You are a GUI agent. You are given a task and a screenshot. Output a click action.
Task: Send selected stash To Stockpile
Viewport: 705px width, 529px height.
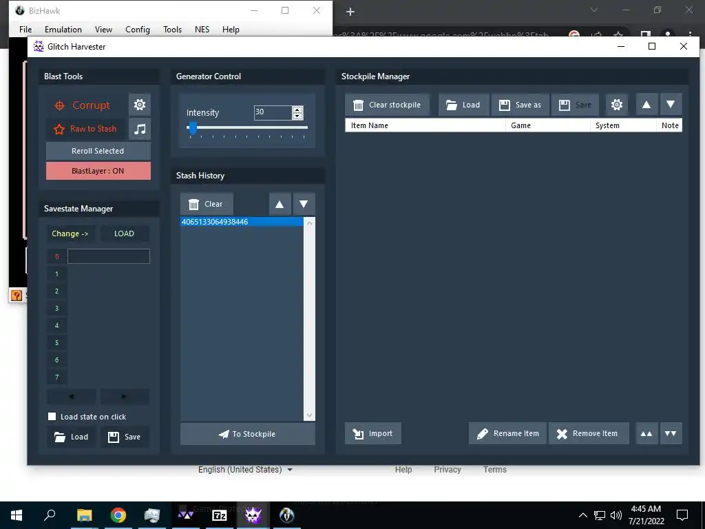(247, 434)
